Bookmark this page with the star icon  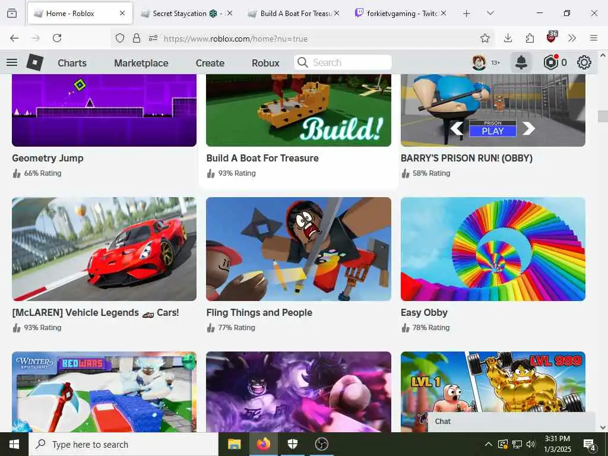click(x=484, y=38)
